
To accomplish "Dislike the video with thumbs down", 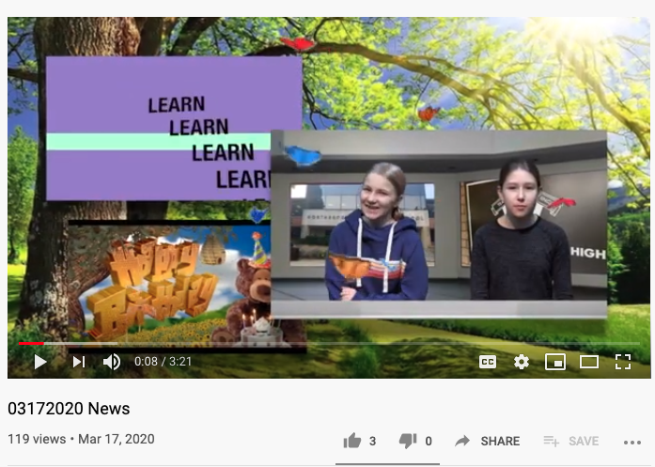I will (x=408, y=441).
